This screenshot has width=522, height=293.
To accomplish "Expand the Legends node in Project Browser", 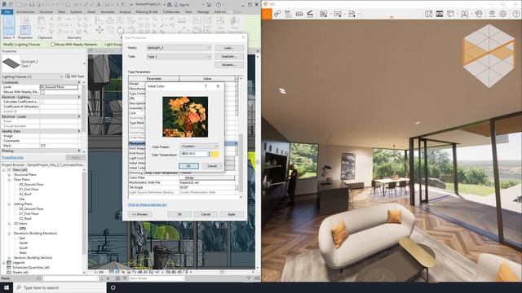I will click(4, 262).
